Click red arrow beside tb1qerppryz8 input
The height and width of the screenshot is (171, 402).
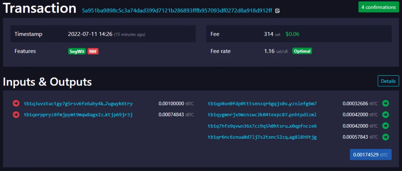[16, 115]
